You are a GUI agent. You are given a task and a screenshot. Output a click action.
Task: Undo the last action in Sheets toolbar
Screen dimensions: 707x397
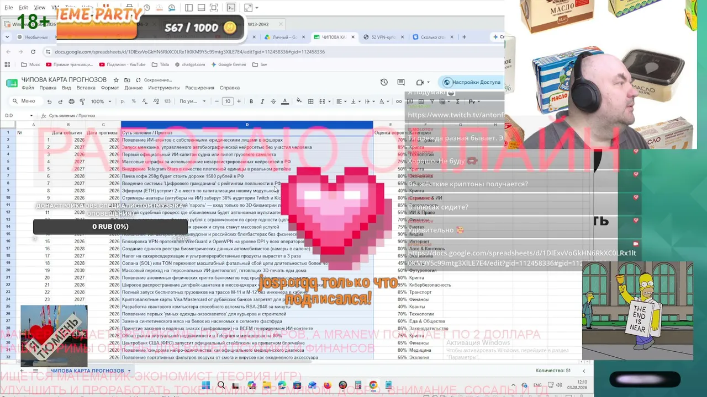(x=49, y=101)
